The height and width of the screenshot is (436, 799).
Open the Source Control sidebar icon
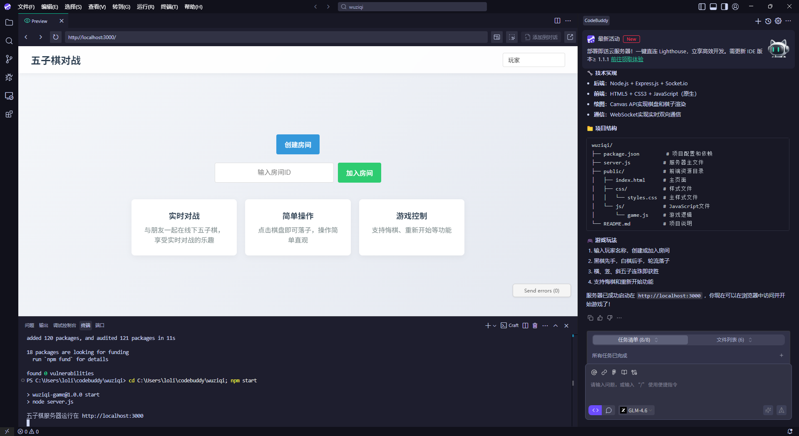coord(9,59)
